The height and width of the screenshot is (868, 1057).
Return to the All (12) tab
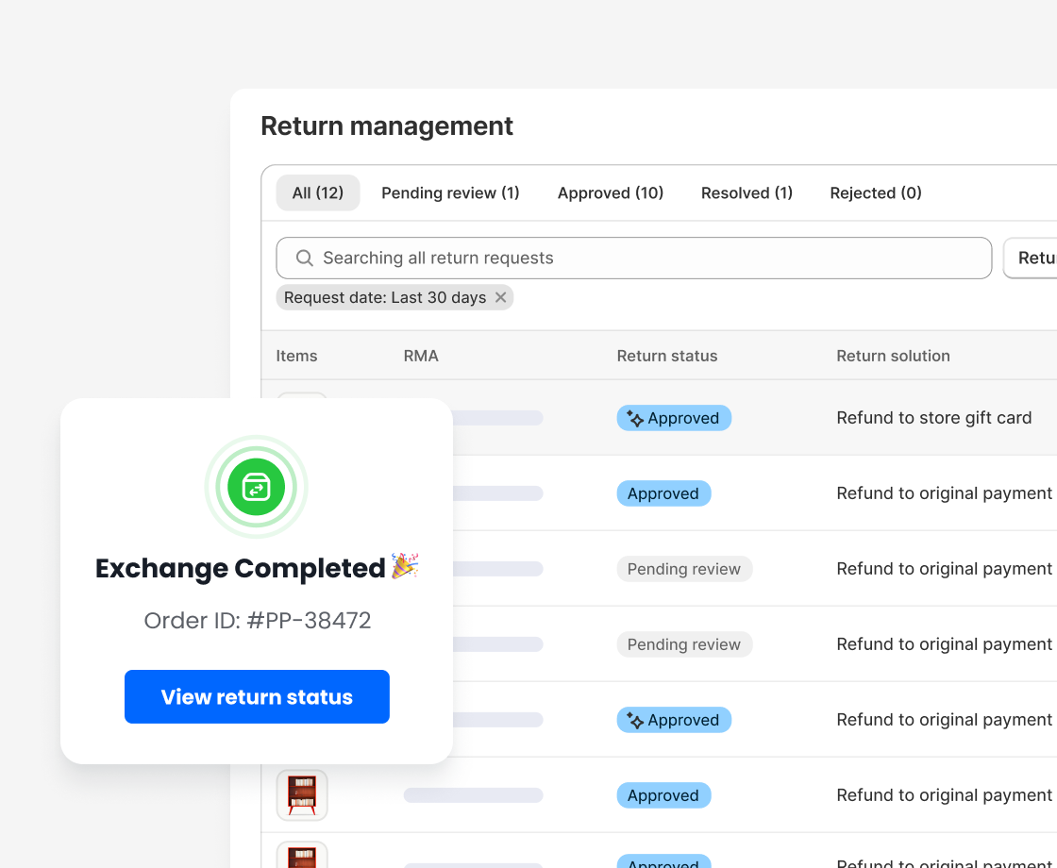click(x=317, y=192)
